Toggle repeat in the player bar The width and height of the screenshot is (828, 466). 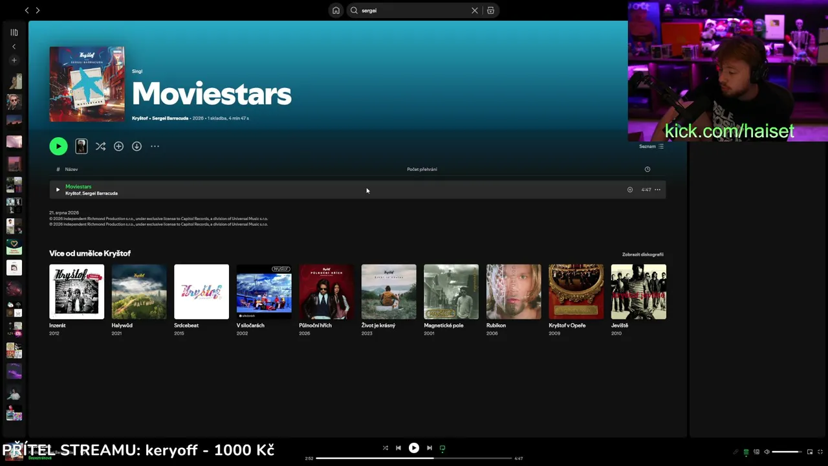(442, 448)
